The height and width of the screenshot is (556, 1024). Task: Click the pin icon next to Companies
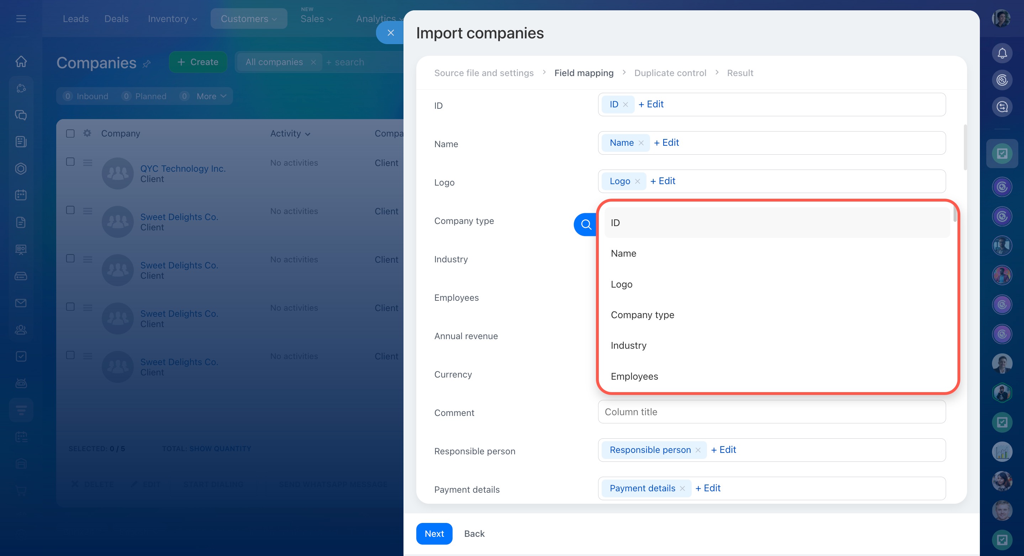147,64
